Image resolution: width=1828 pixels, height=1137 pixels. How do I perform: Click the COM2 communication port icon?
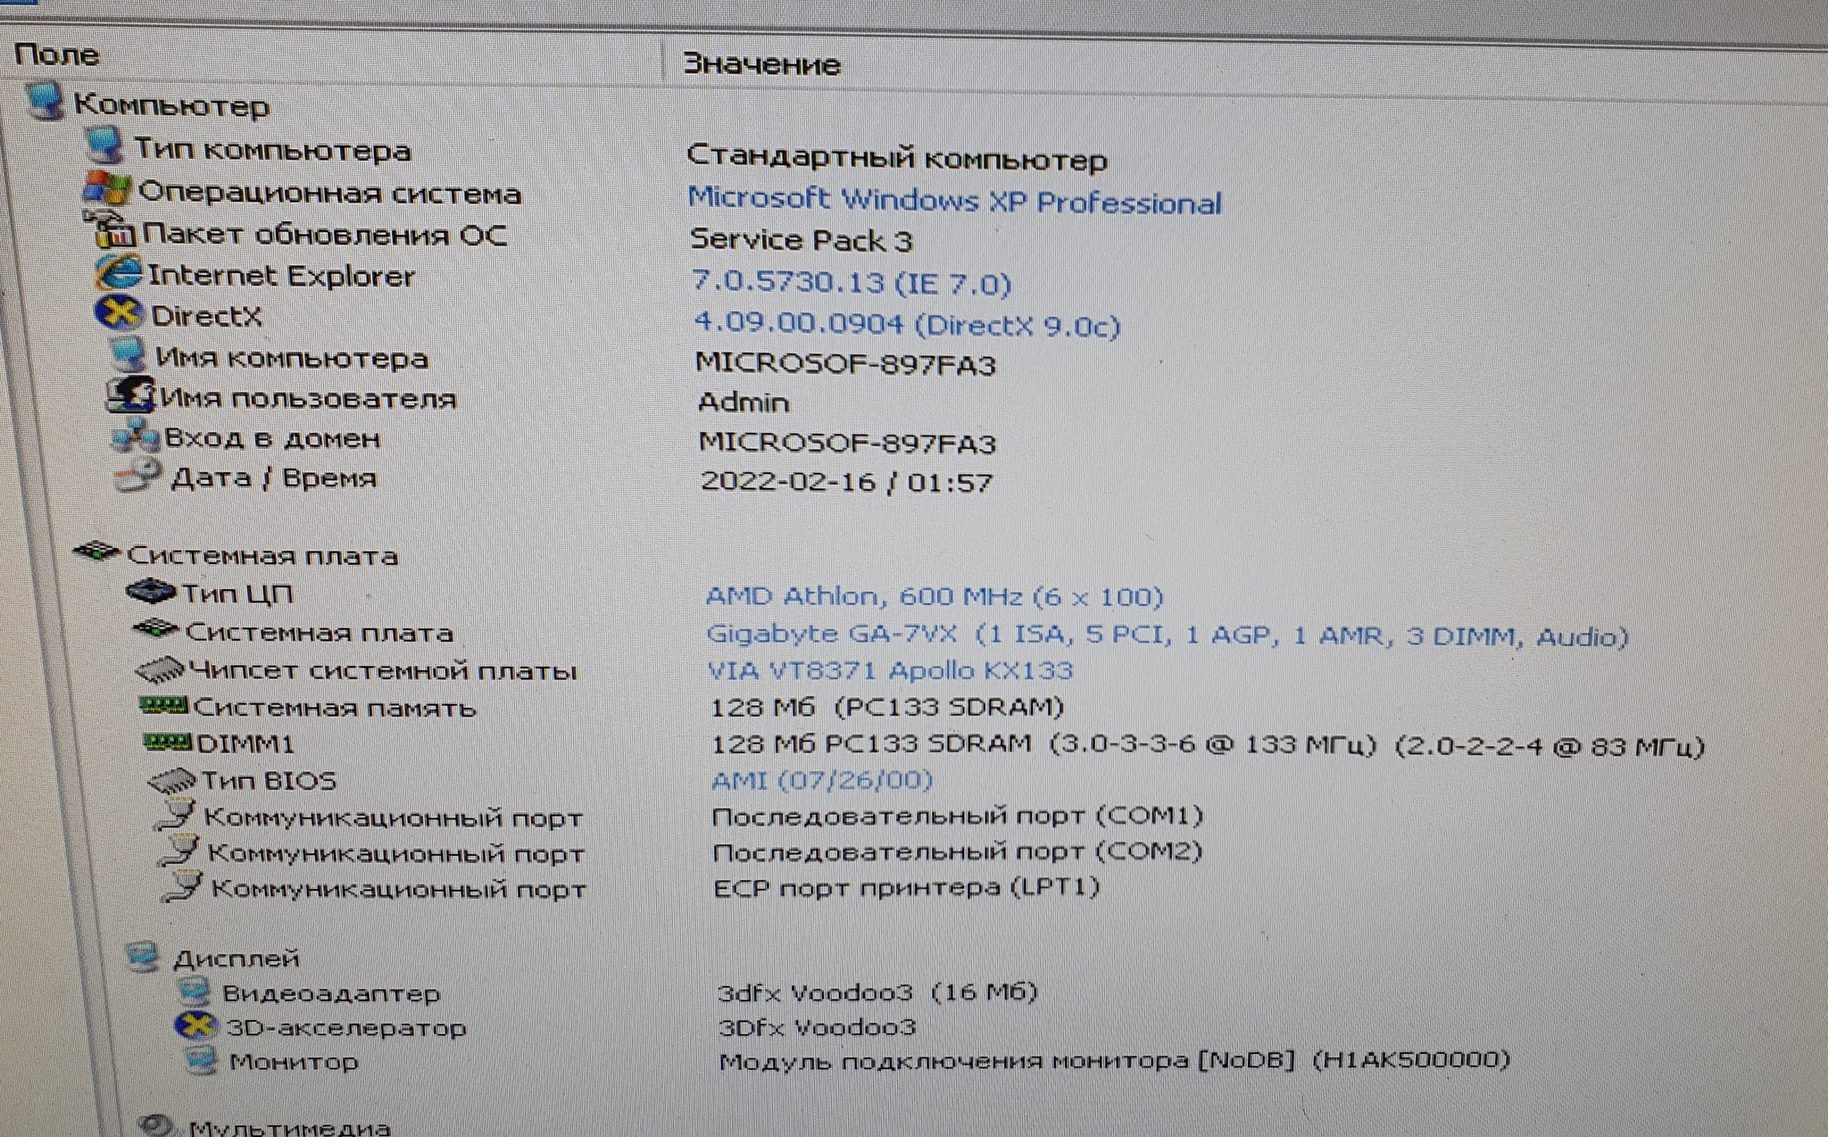(x=179, y=851)
